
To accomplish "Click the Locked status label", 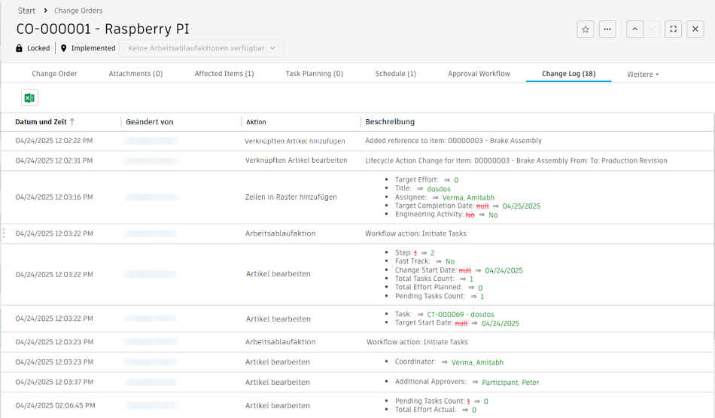I will click(38, 48).
